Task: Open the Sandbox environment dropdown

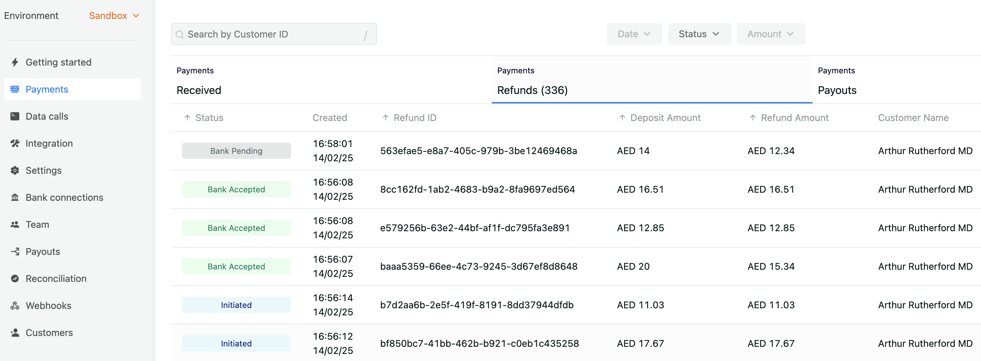Action: pos(114,16)
